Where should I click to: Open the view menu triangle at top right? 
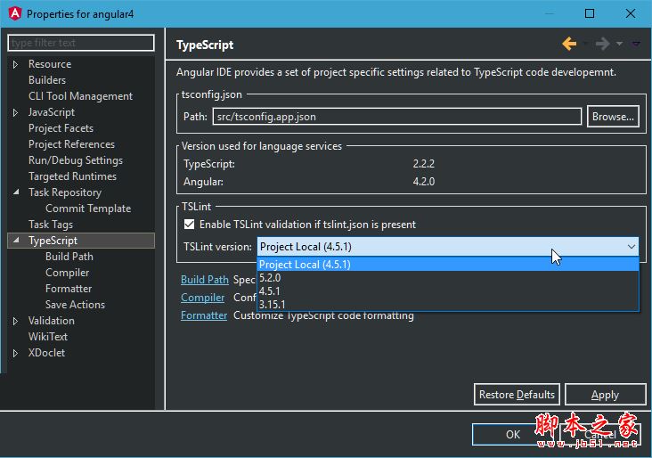636,44
